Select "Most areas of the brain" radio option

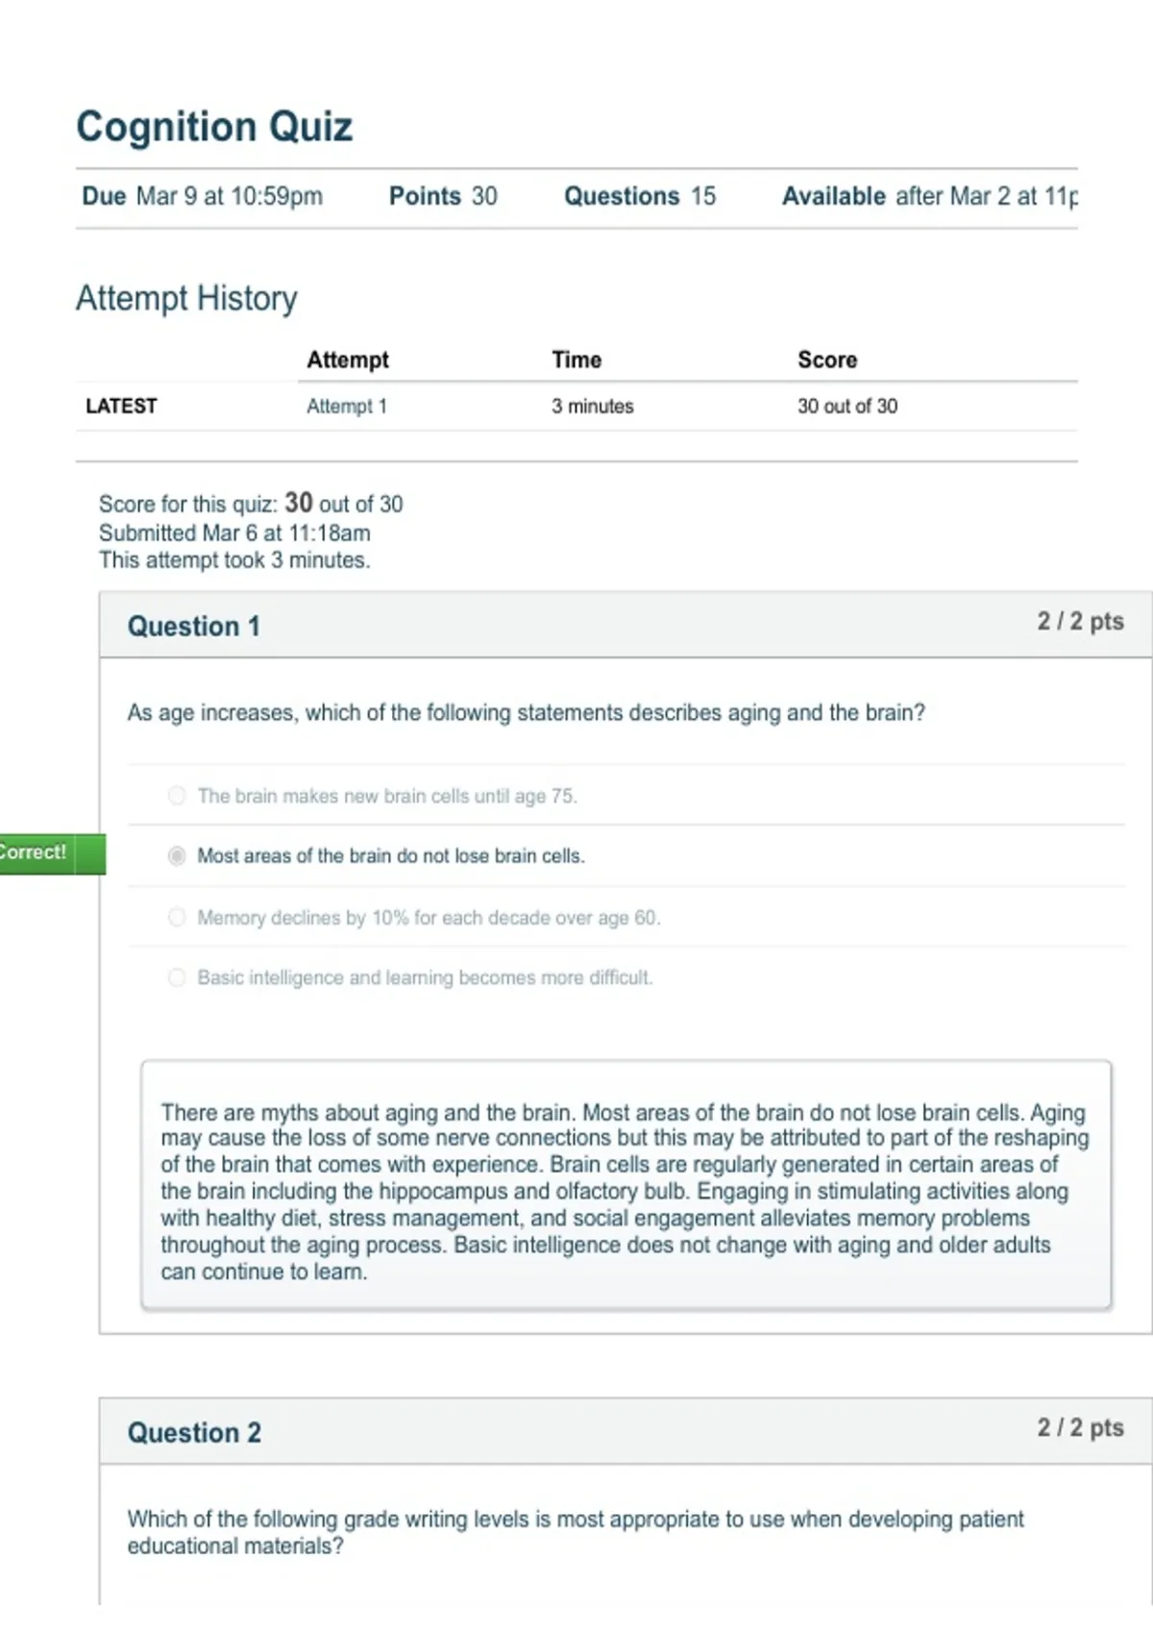pos(177,855)
